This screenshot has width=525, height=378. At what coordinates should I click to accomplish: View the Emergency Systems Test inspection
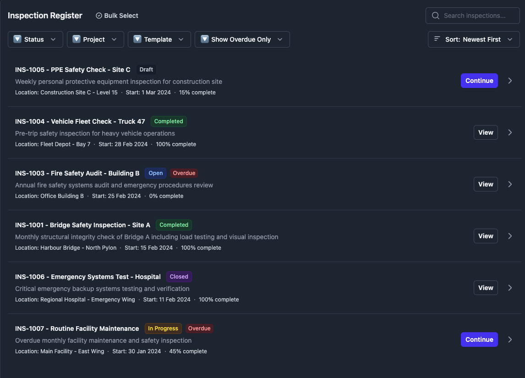point(485,288)
